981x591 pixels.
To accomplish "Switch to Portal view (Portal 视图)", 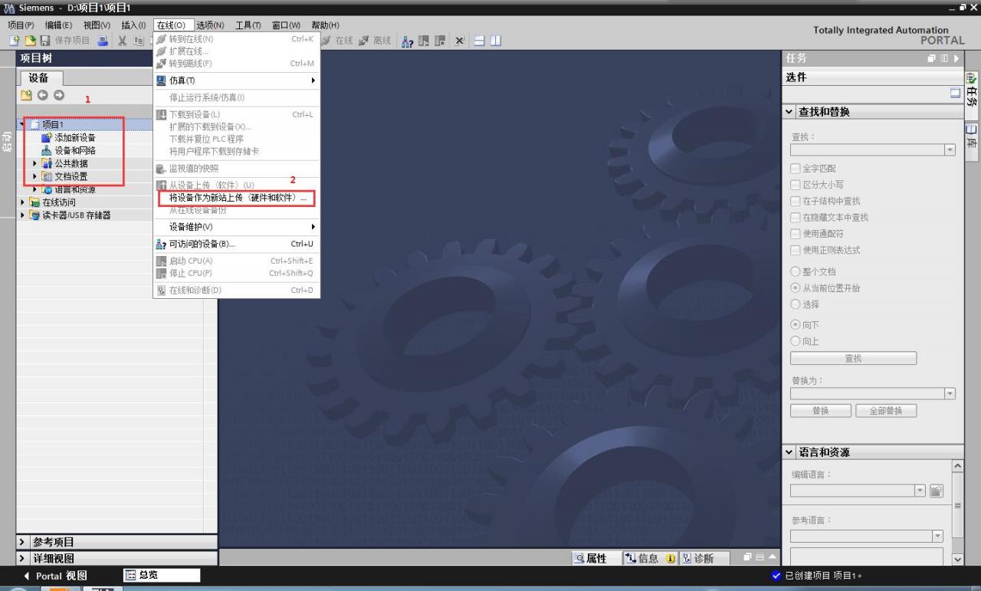I will point(55,576).
